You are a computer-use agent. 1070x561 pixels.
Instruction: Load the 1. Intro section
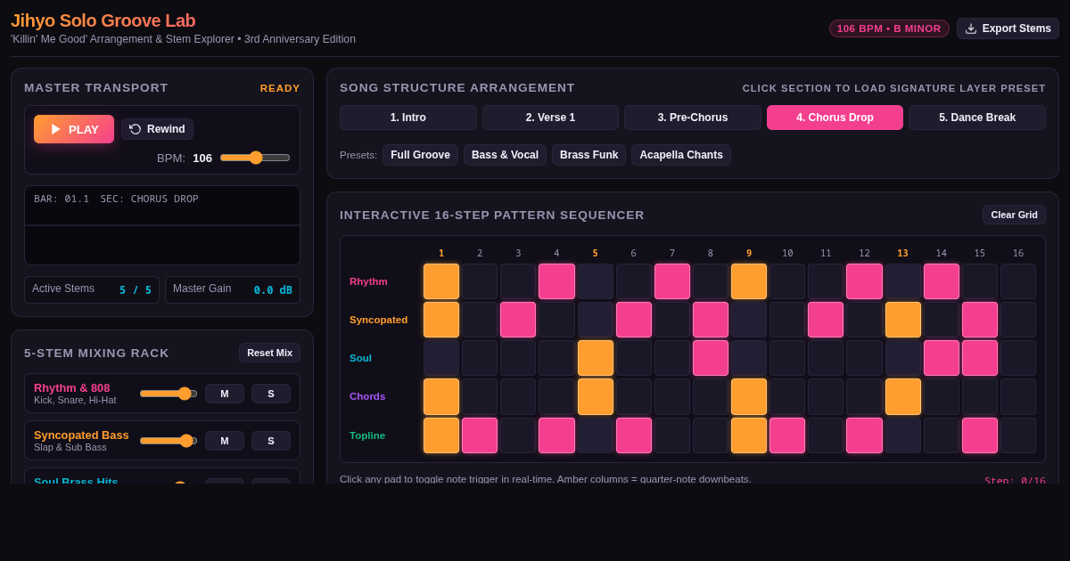(407, 118)
